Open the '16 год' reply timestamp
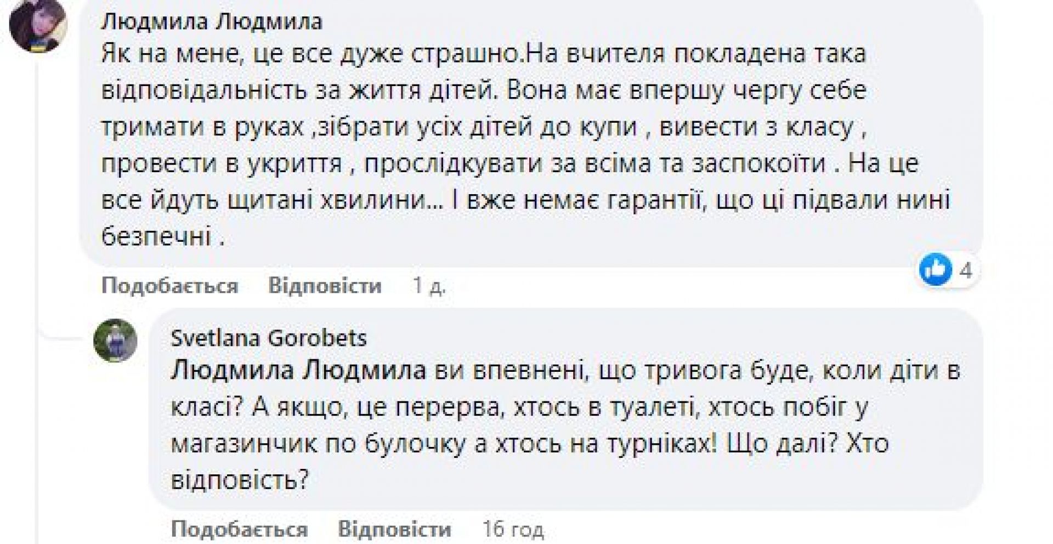1053x544 pixels. point(513,529)
